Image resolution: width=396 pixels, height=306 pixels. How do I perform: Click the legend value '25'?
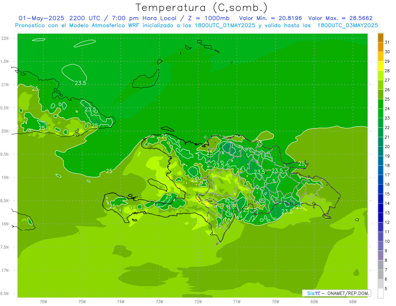pyautogui.click(x=387, y=99)
